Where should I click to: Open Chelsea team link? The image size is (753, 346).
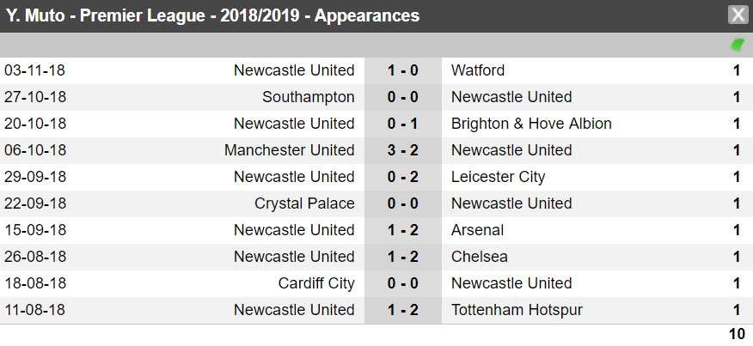(x=480, y=257)
